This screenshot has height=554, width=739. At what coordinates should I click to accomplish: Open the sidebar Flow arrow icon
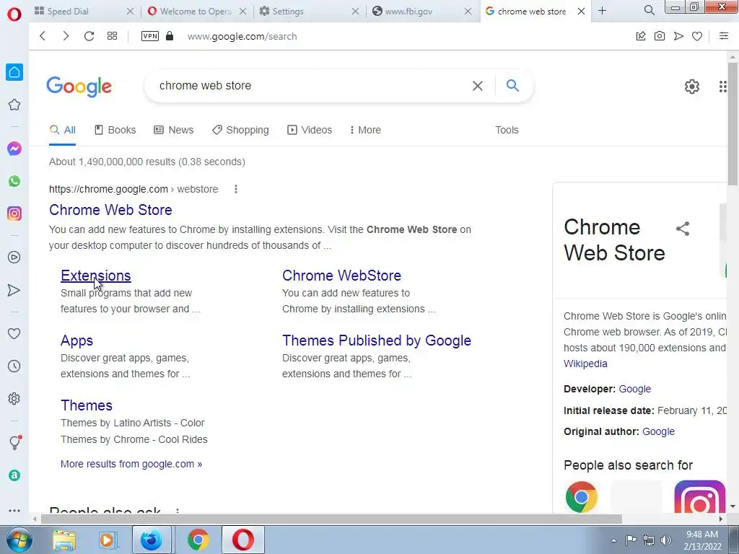(x=14, y=290)
